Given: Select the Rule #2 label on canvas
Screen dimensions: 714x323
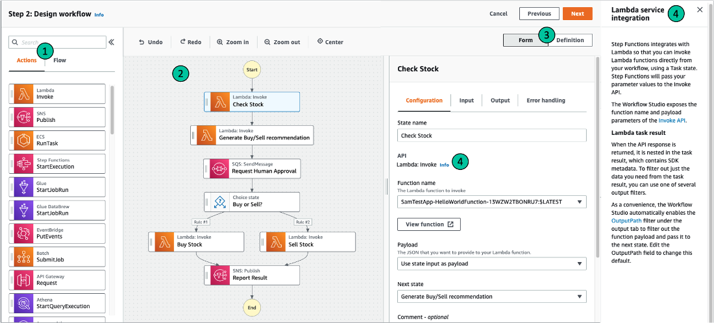Looking at the screenshot, I should (x=303, y=222).
